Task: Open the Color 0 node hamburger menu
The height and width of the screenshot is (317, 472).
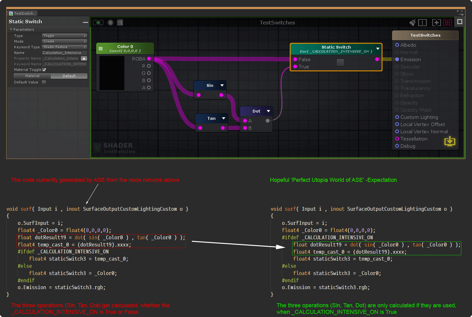Action: [x=101, y=49]
